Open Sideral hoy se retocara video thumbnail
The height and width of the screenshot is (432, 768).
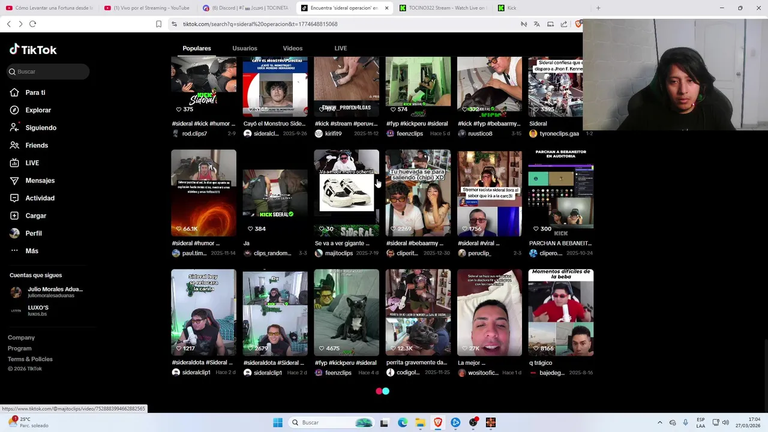point(203,312)
